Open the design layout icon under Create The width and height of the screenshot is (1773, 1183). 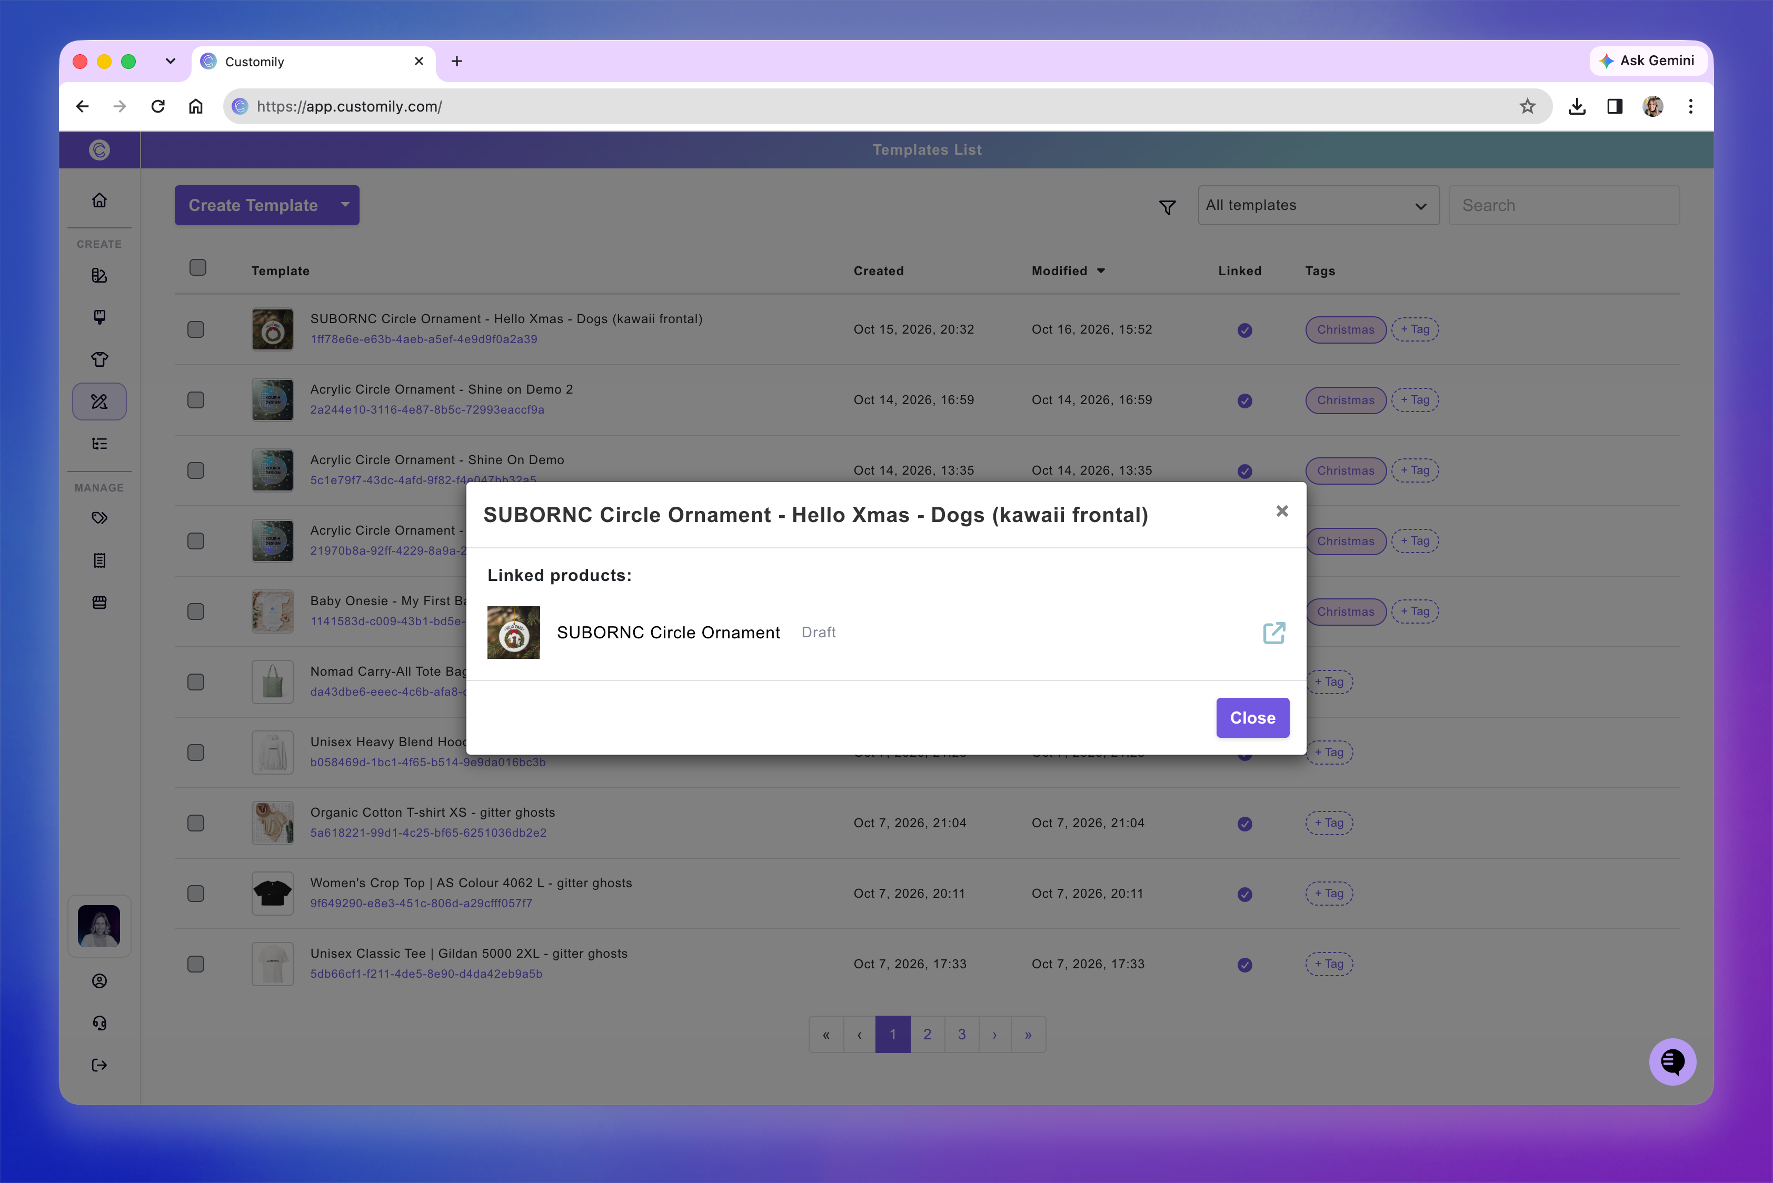[99, 275]
